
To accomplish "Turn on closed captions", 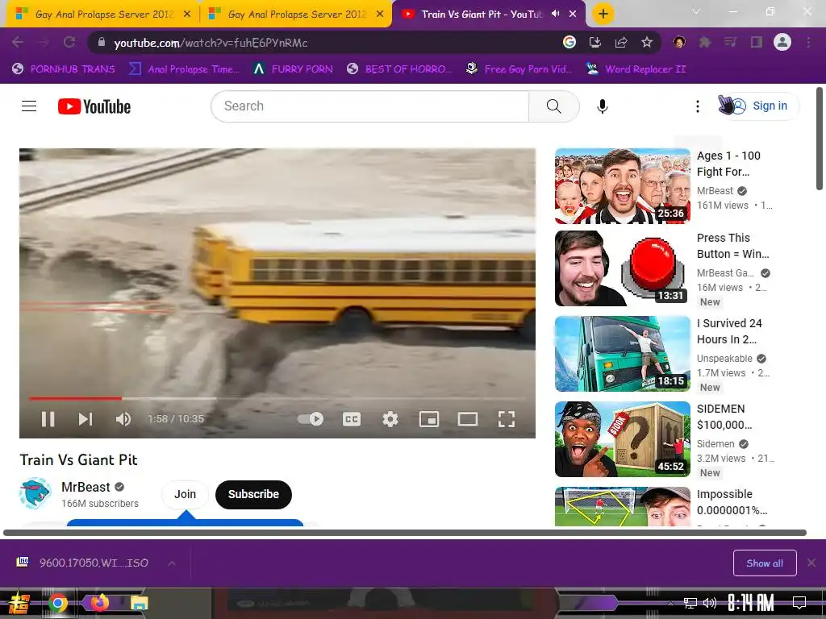I will pyautogui.click(x=352, y=419).
